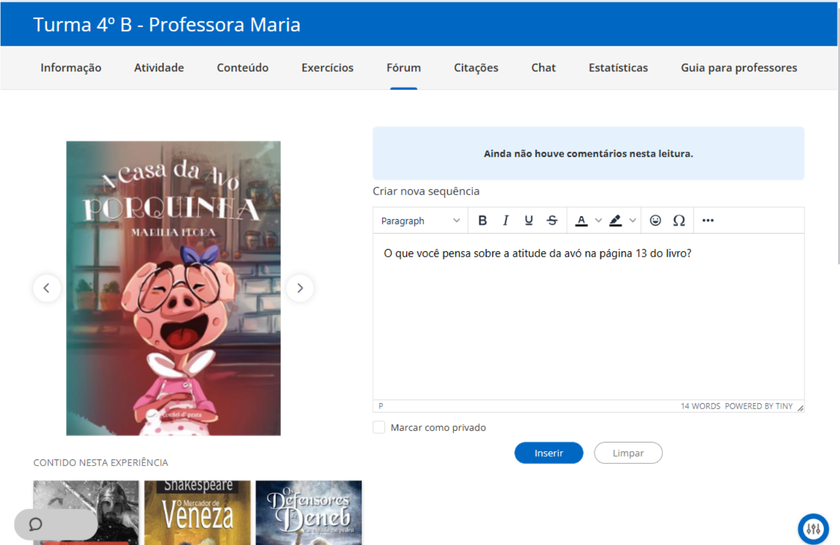This screenshot has width=840, height=545.
Task: Open Os Defensores de Deneb thumbnail
Action: 309,512
